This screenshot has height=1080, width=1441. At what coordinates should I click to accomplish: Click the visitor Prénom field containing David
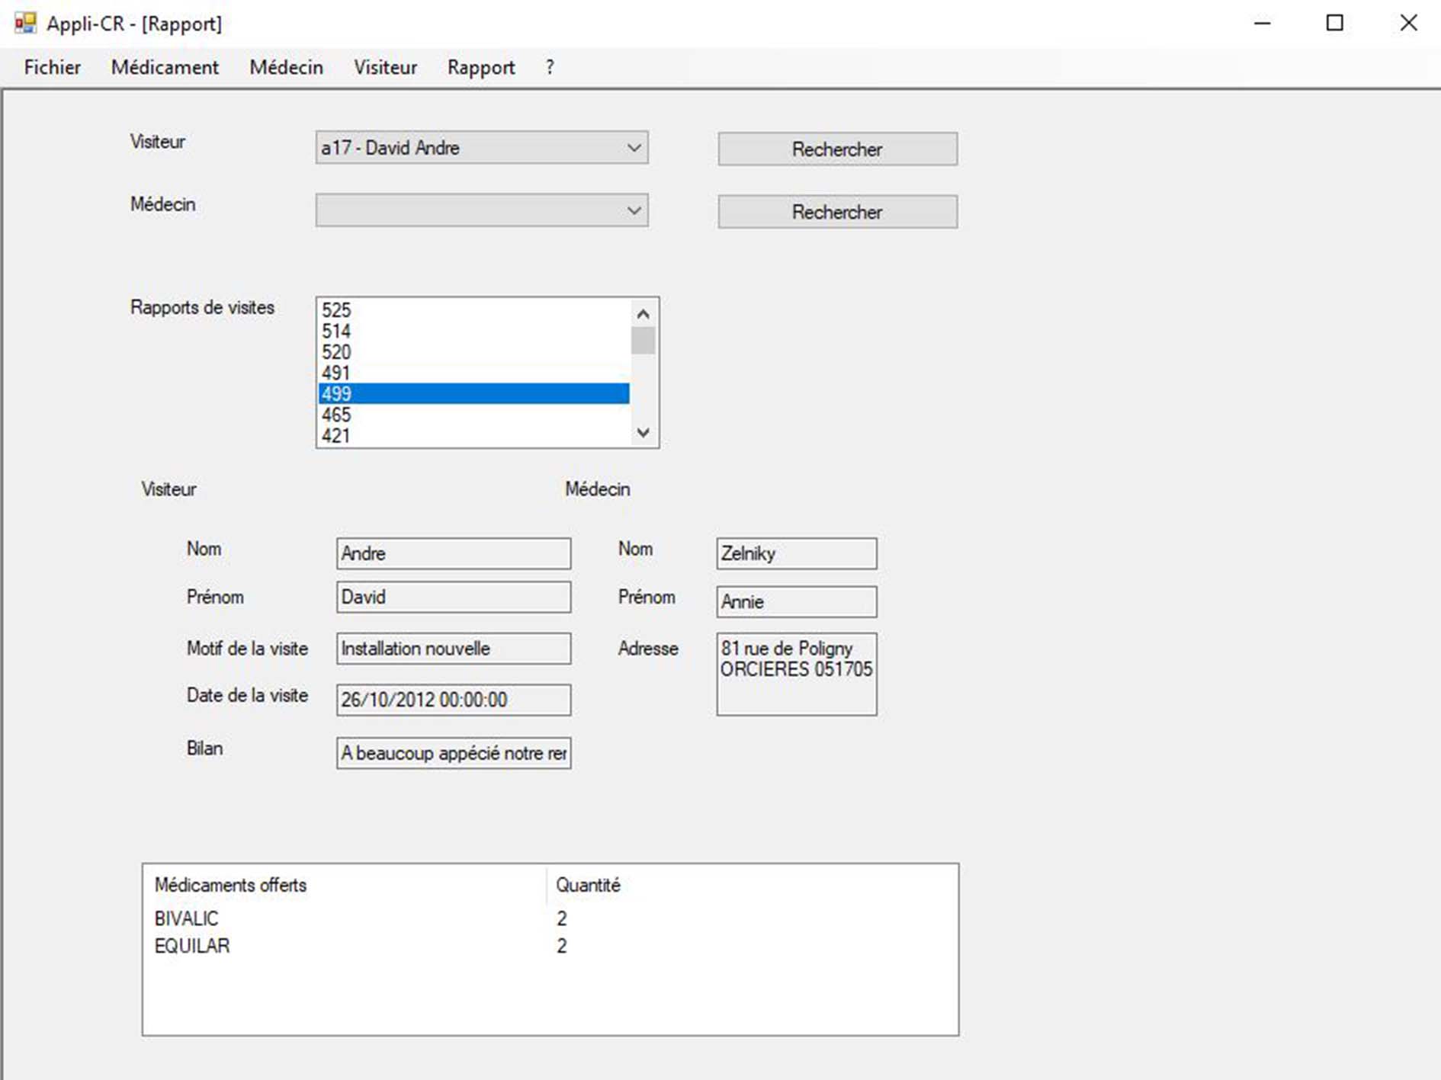(454, 597)
